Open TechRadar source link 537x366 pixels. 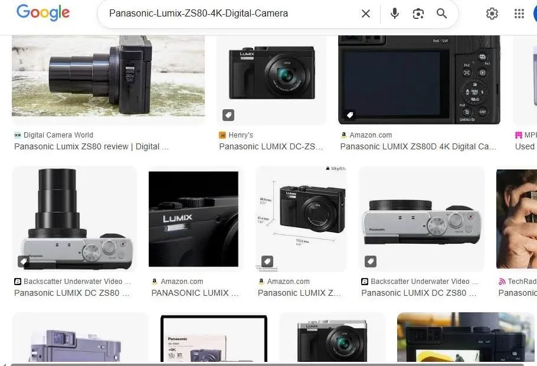pos(518,282)
